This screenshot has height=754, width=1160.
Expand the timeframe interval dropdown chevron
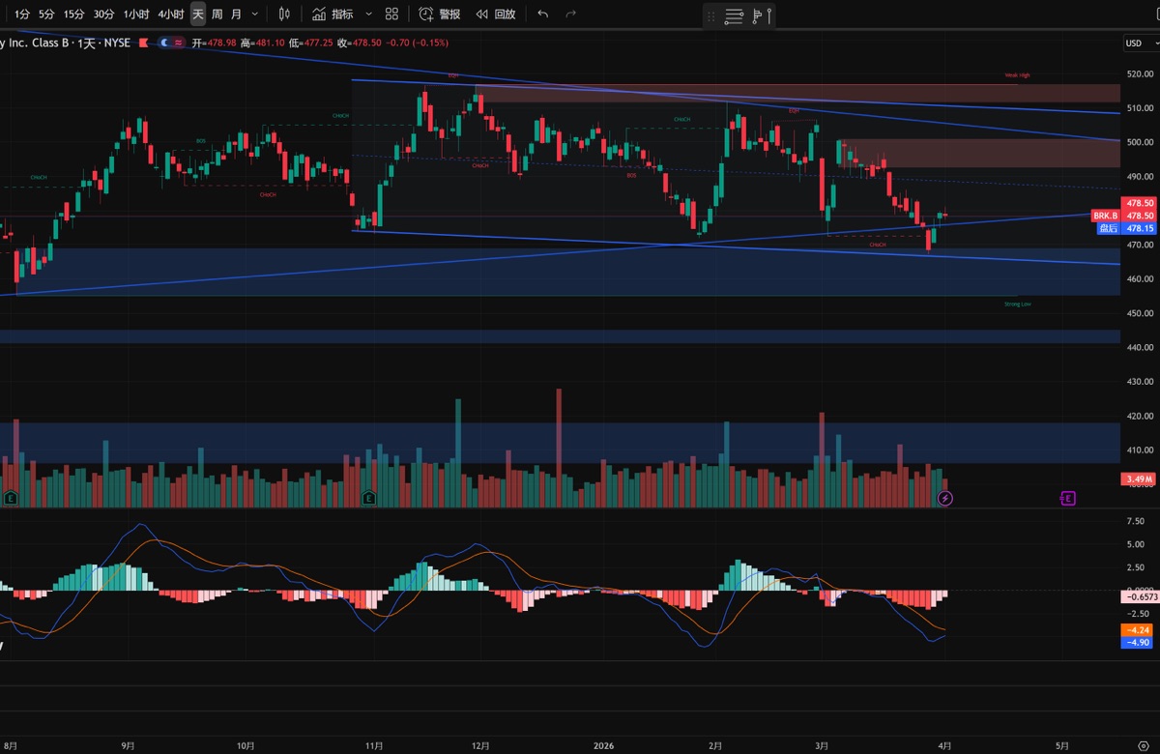(254, 14)
